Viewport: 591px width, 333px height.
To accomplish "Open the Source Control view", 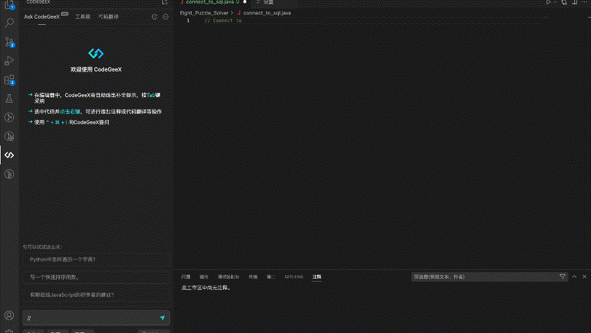I will pyautogui.click(x=9, y=42).
